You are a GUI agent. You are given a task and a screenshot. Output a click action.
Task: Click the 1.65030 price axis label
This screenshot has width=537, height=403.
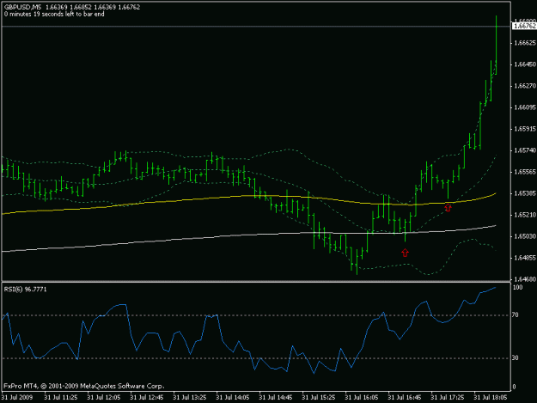click(525, 236)
